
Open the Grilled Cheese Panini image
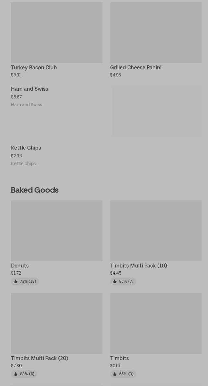click(156, 33)
